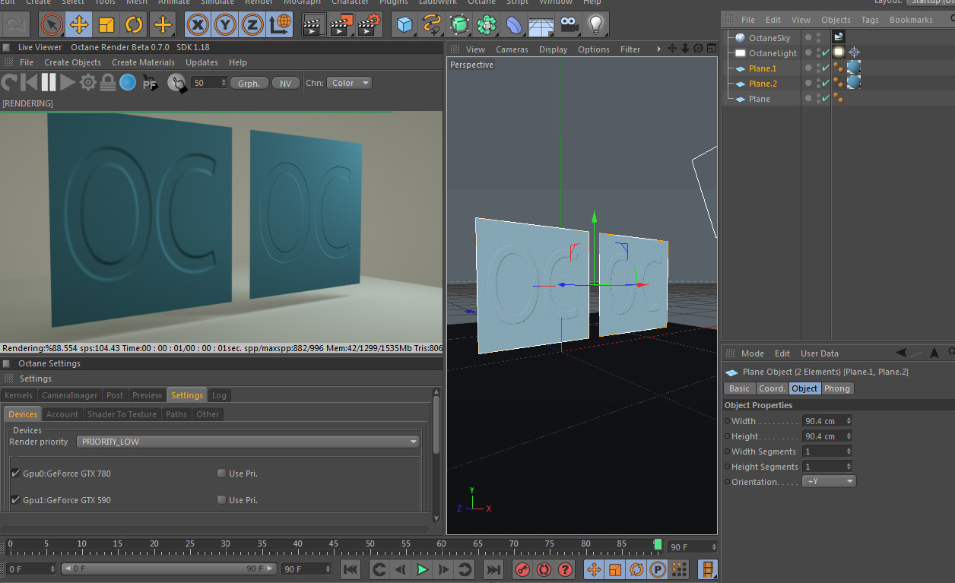Select OctaneSky object in Object Manager
Viewport: 955px width, 583px height.
click(x=769, y=38)
